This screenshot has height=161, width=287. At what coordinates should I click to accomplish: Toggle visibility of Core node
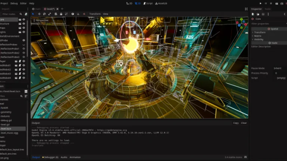point(24,19)
